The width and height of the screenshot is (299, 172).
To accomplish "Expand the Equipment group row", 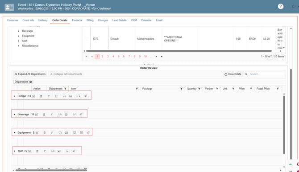I will tap(14, 133).
